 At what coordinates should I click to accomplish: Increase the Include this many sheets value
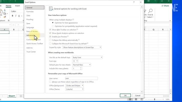pyautogui.click(x=81, y=68)
